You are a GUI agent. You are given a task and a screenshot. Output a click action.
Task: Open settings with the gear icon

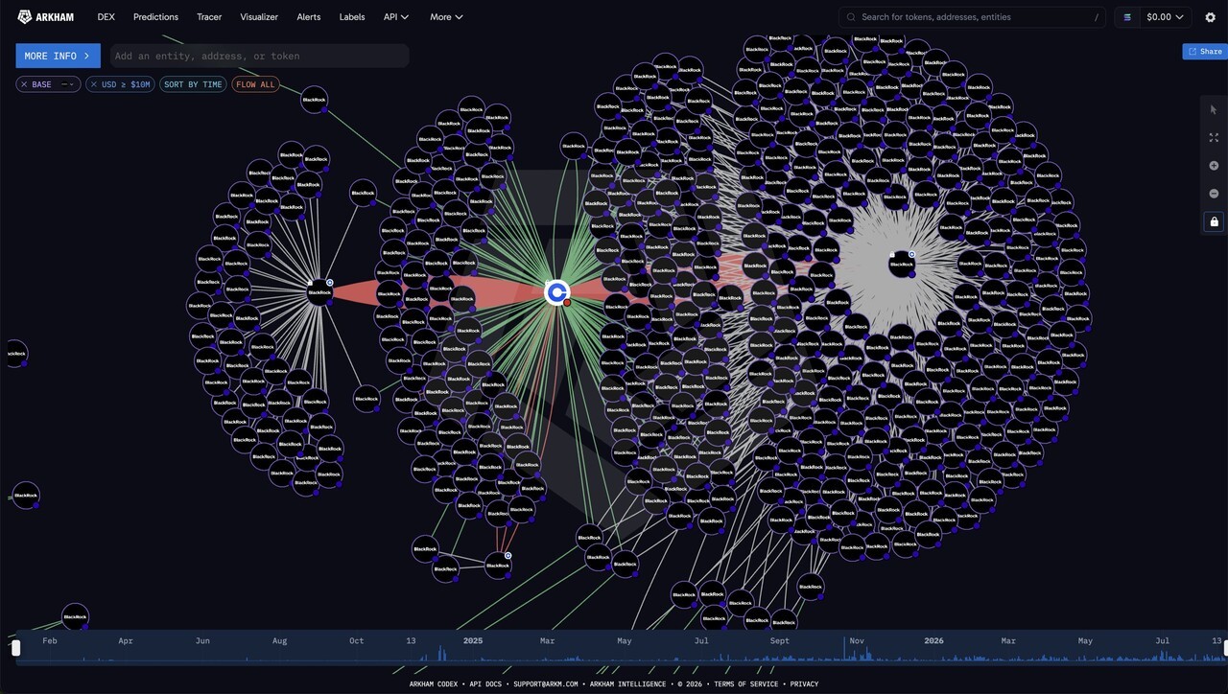coord(1210,16)
